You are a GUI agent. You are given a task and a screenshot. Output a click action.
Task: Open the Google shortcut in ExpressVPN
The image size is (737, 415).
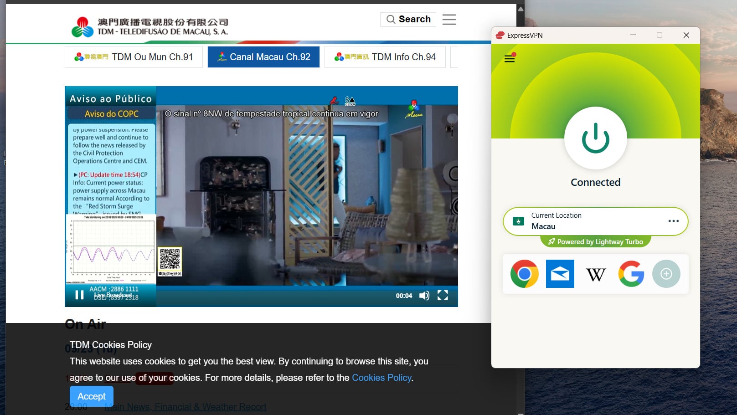point(631,274)
